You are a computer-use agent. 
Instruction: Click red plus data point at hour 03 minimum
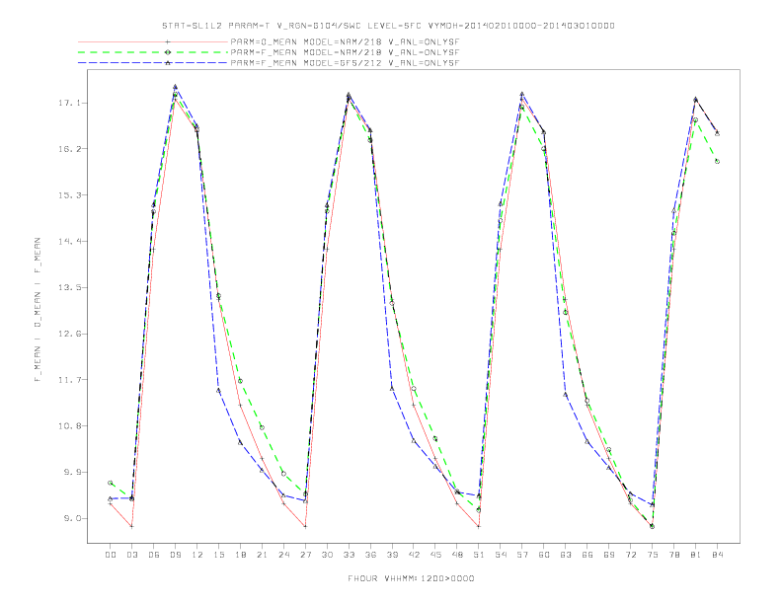click(x=131, y=526)
